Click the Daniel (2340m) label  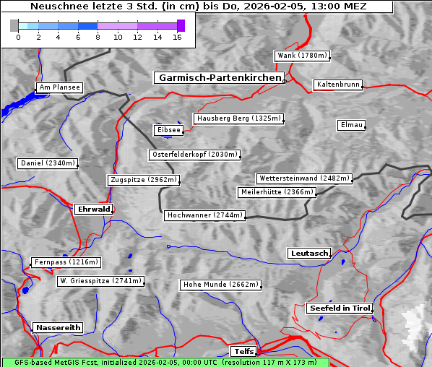(48, 163)
